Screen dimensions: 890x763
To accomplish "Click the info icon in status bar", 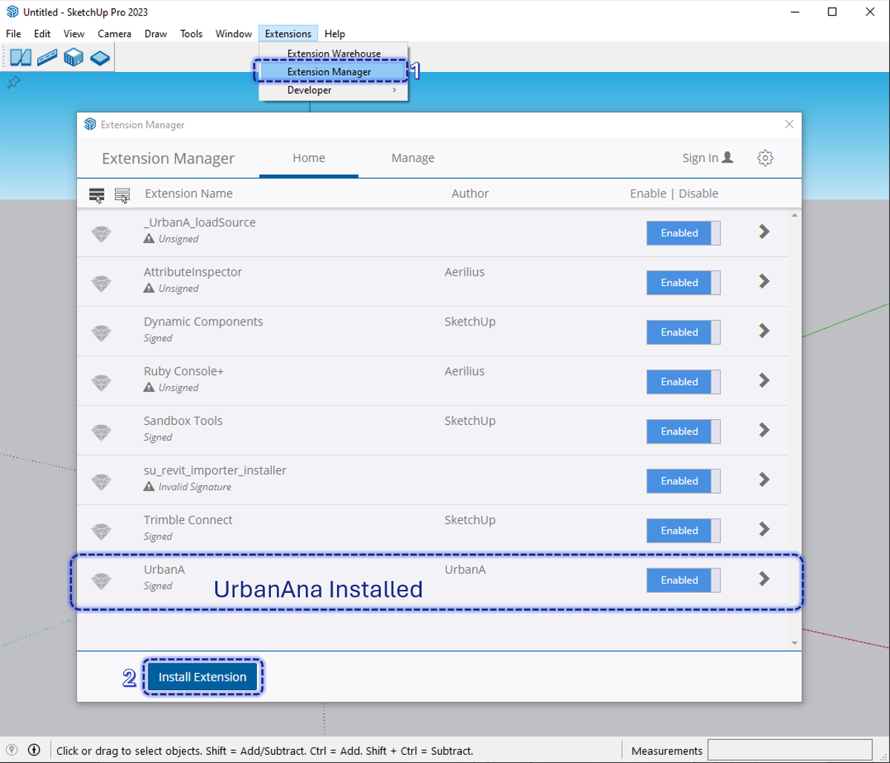I will pyautogui.click(x=34, y=750).
